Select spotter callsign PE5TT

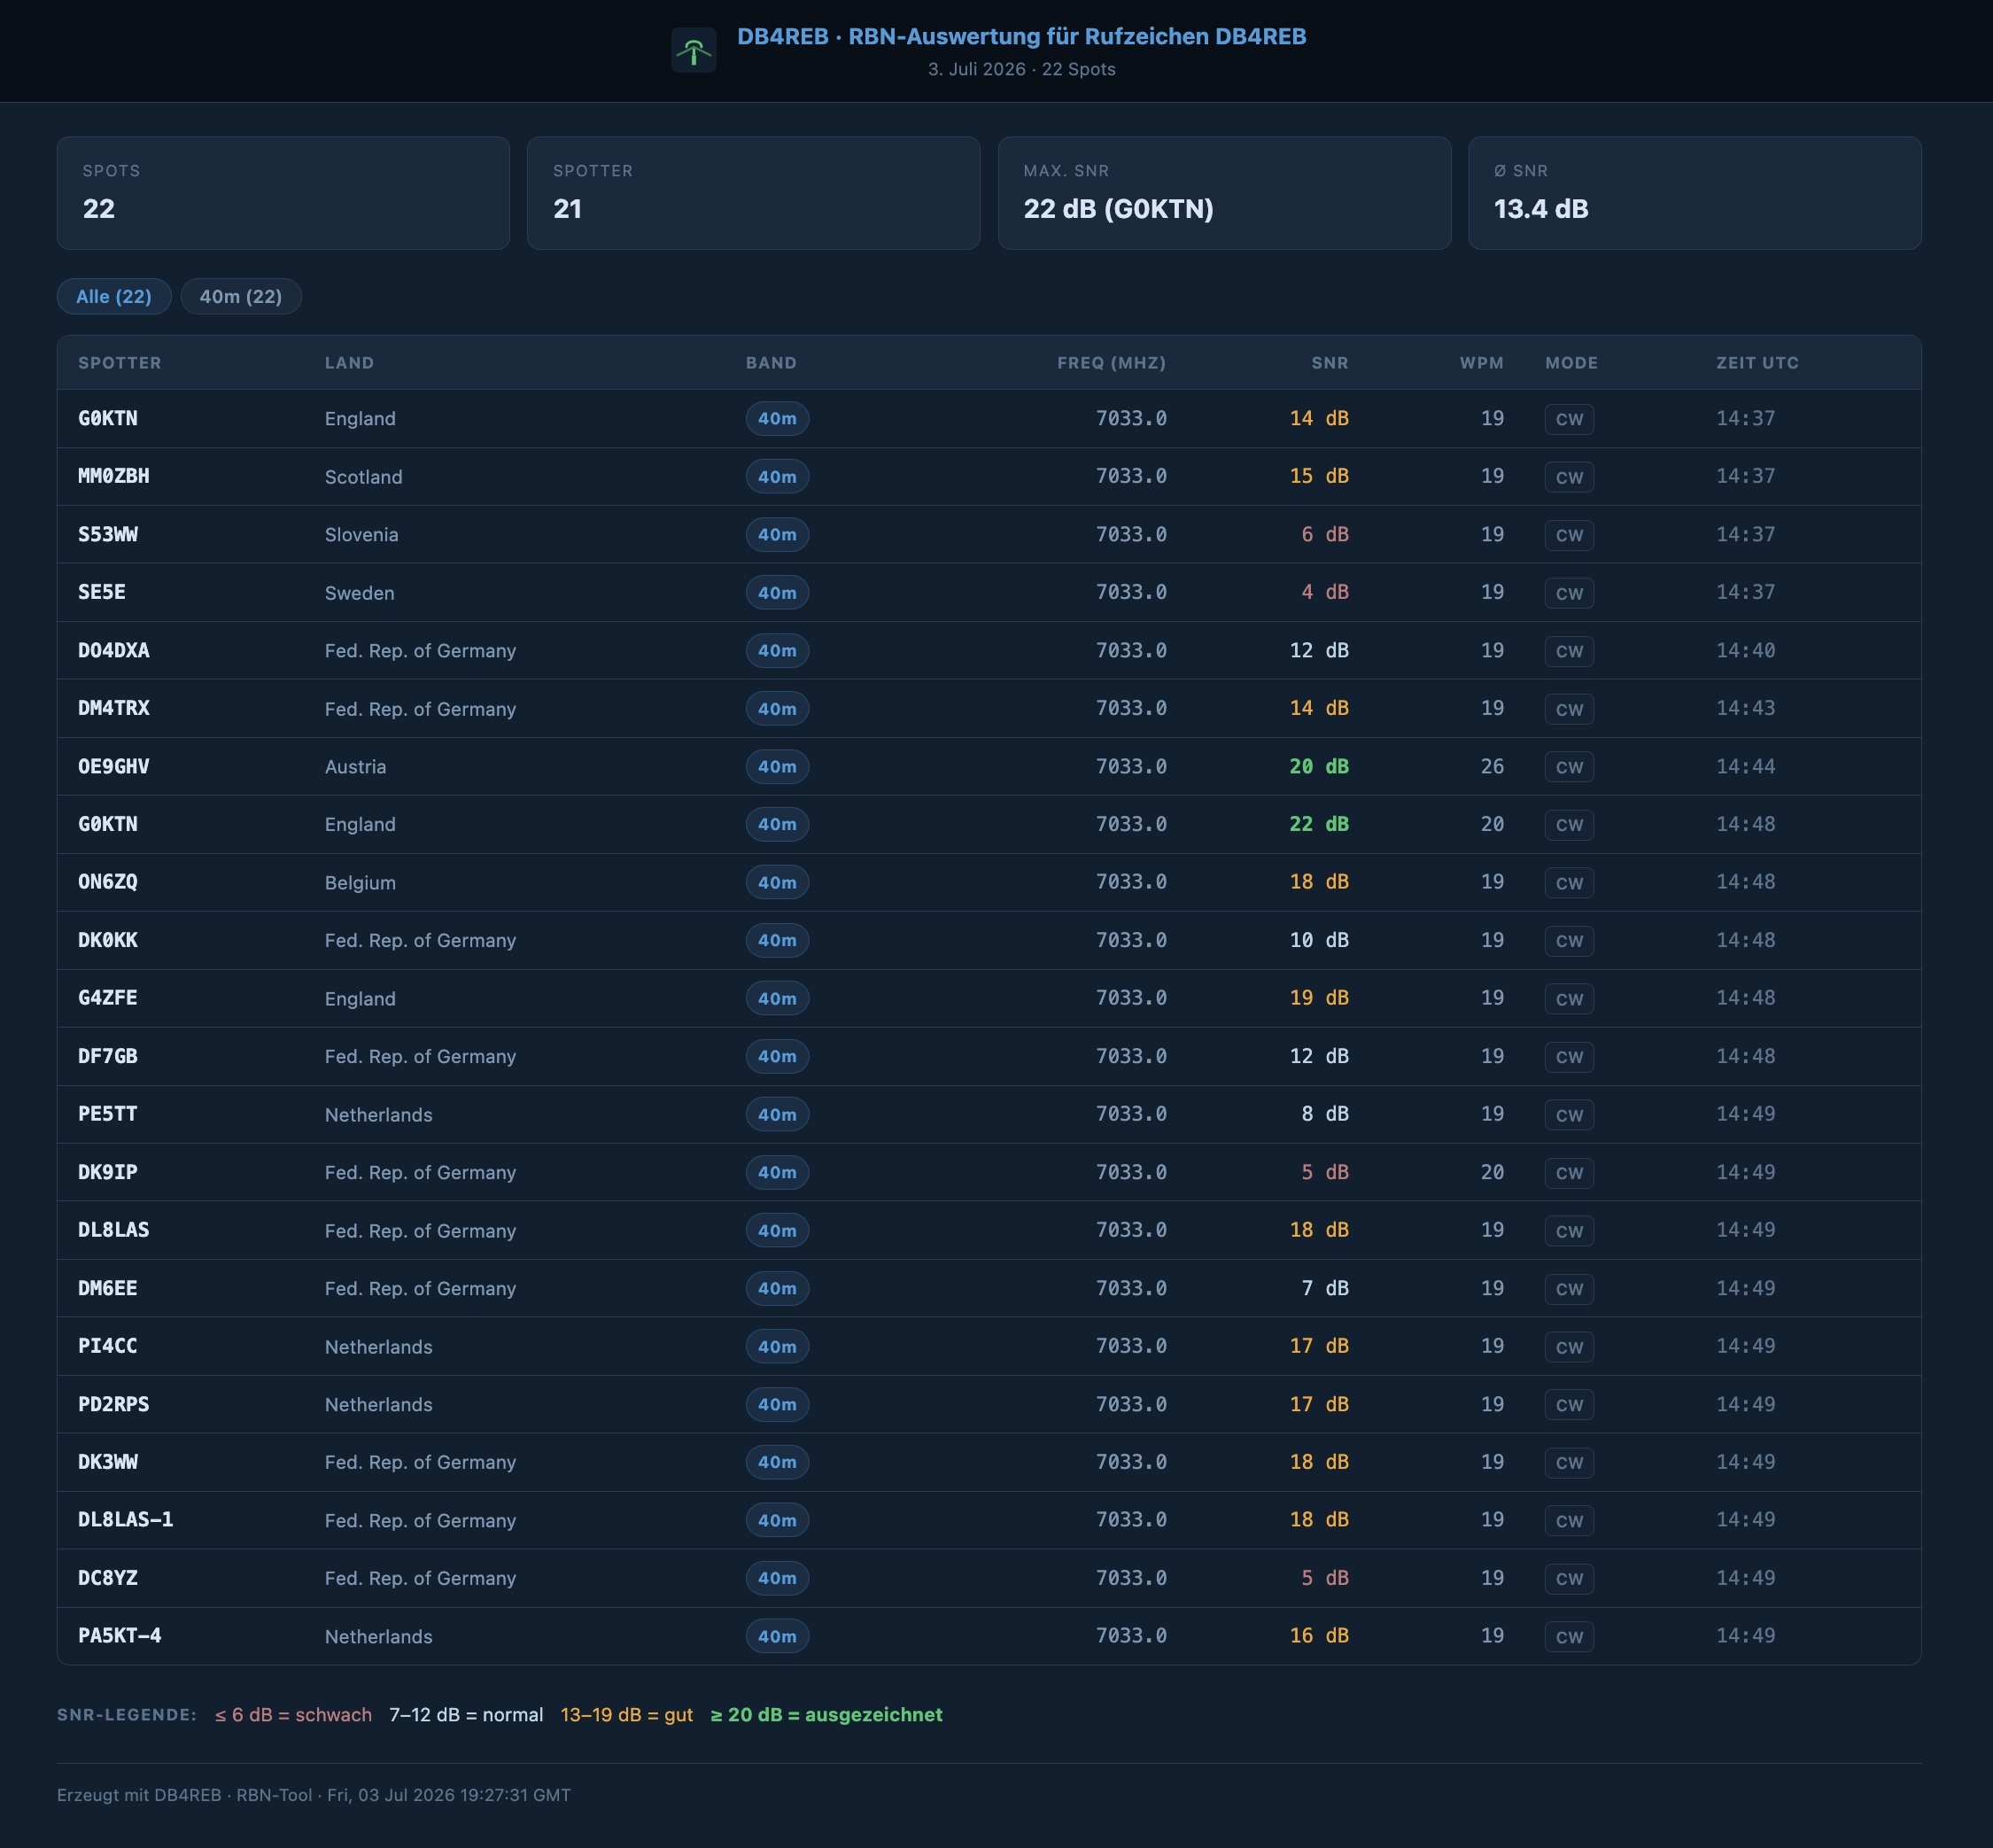pos(108,1114)
